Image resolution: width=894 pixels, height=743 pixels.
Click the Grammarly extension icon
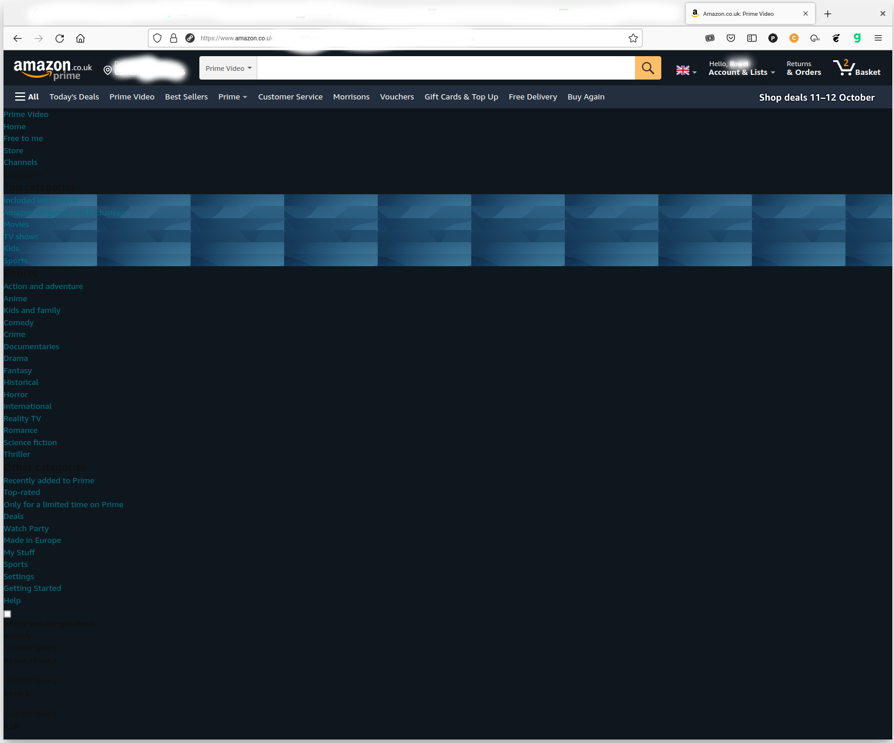(x=857, y=38)
